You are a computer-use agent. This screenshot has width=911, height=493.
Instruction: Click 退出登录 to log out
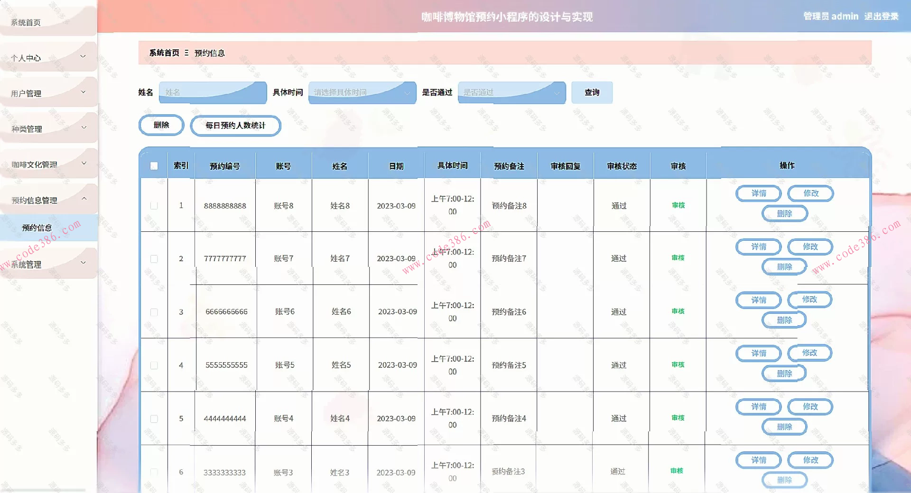881,17
